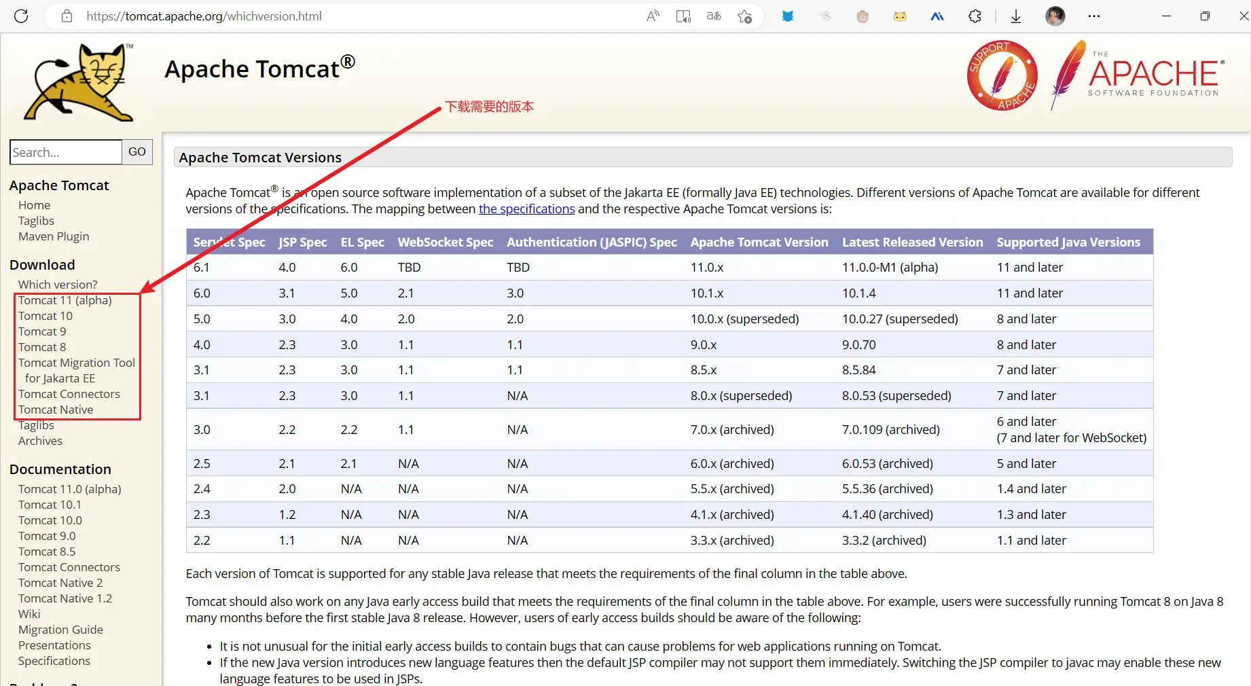Open Tomcat 11.0 (alpha) documentation
The image size is (1251, 686).
pyautogui.click(x=70, y=489)
